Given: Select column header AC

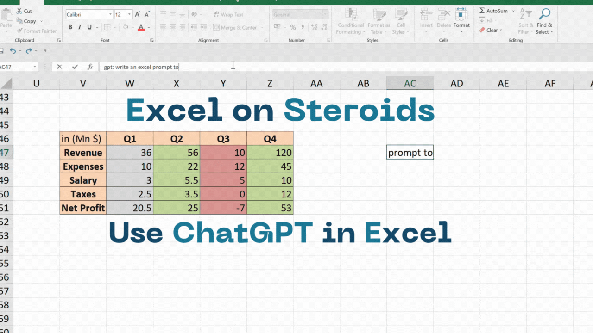Looking at the screenshot, I should [x=410, y=83].
